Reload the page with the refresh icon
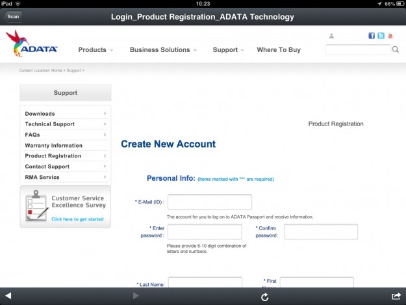Screen dimensions: 406x305 coord(264,297)
